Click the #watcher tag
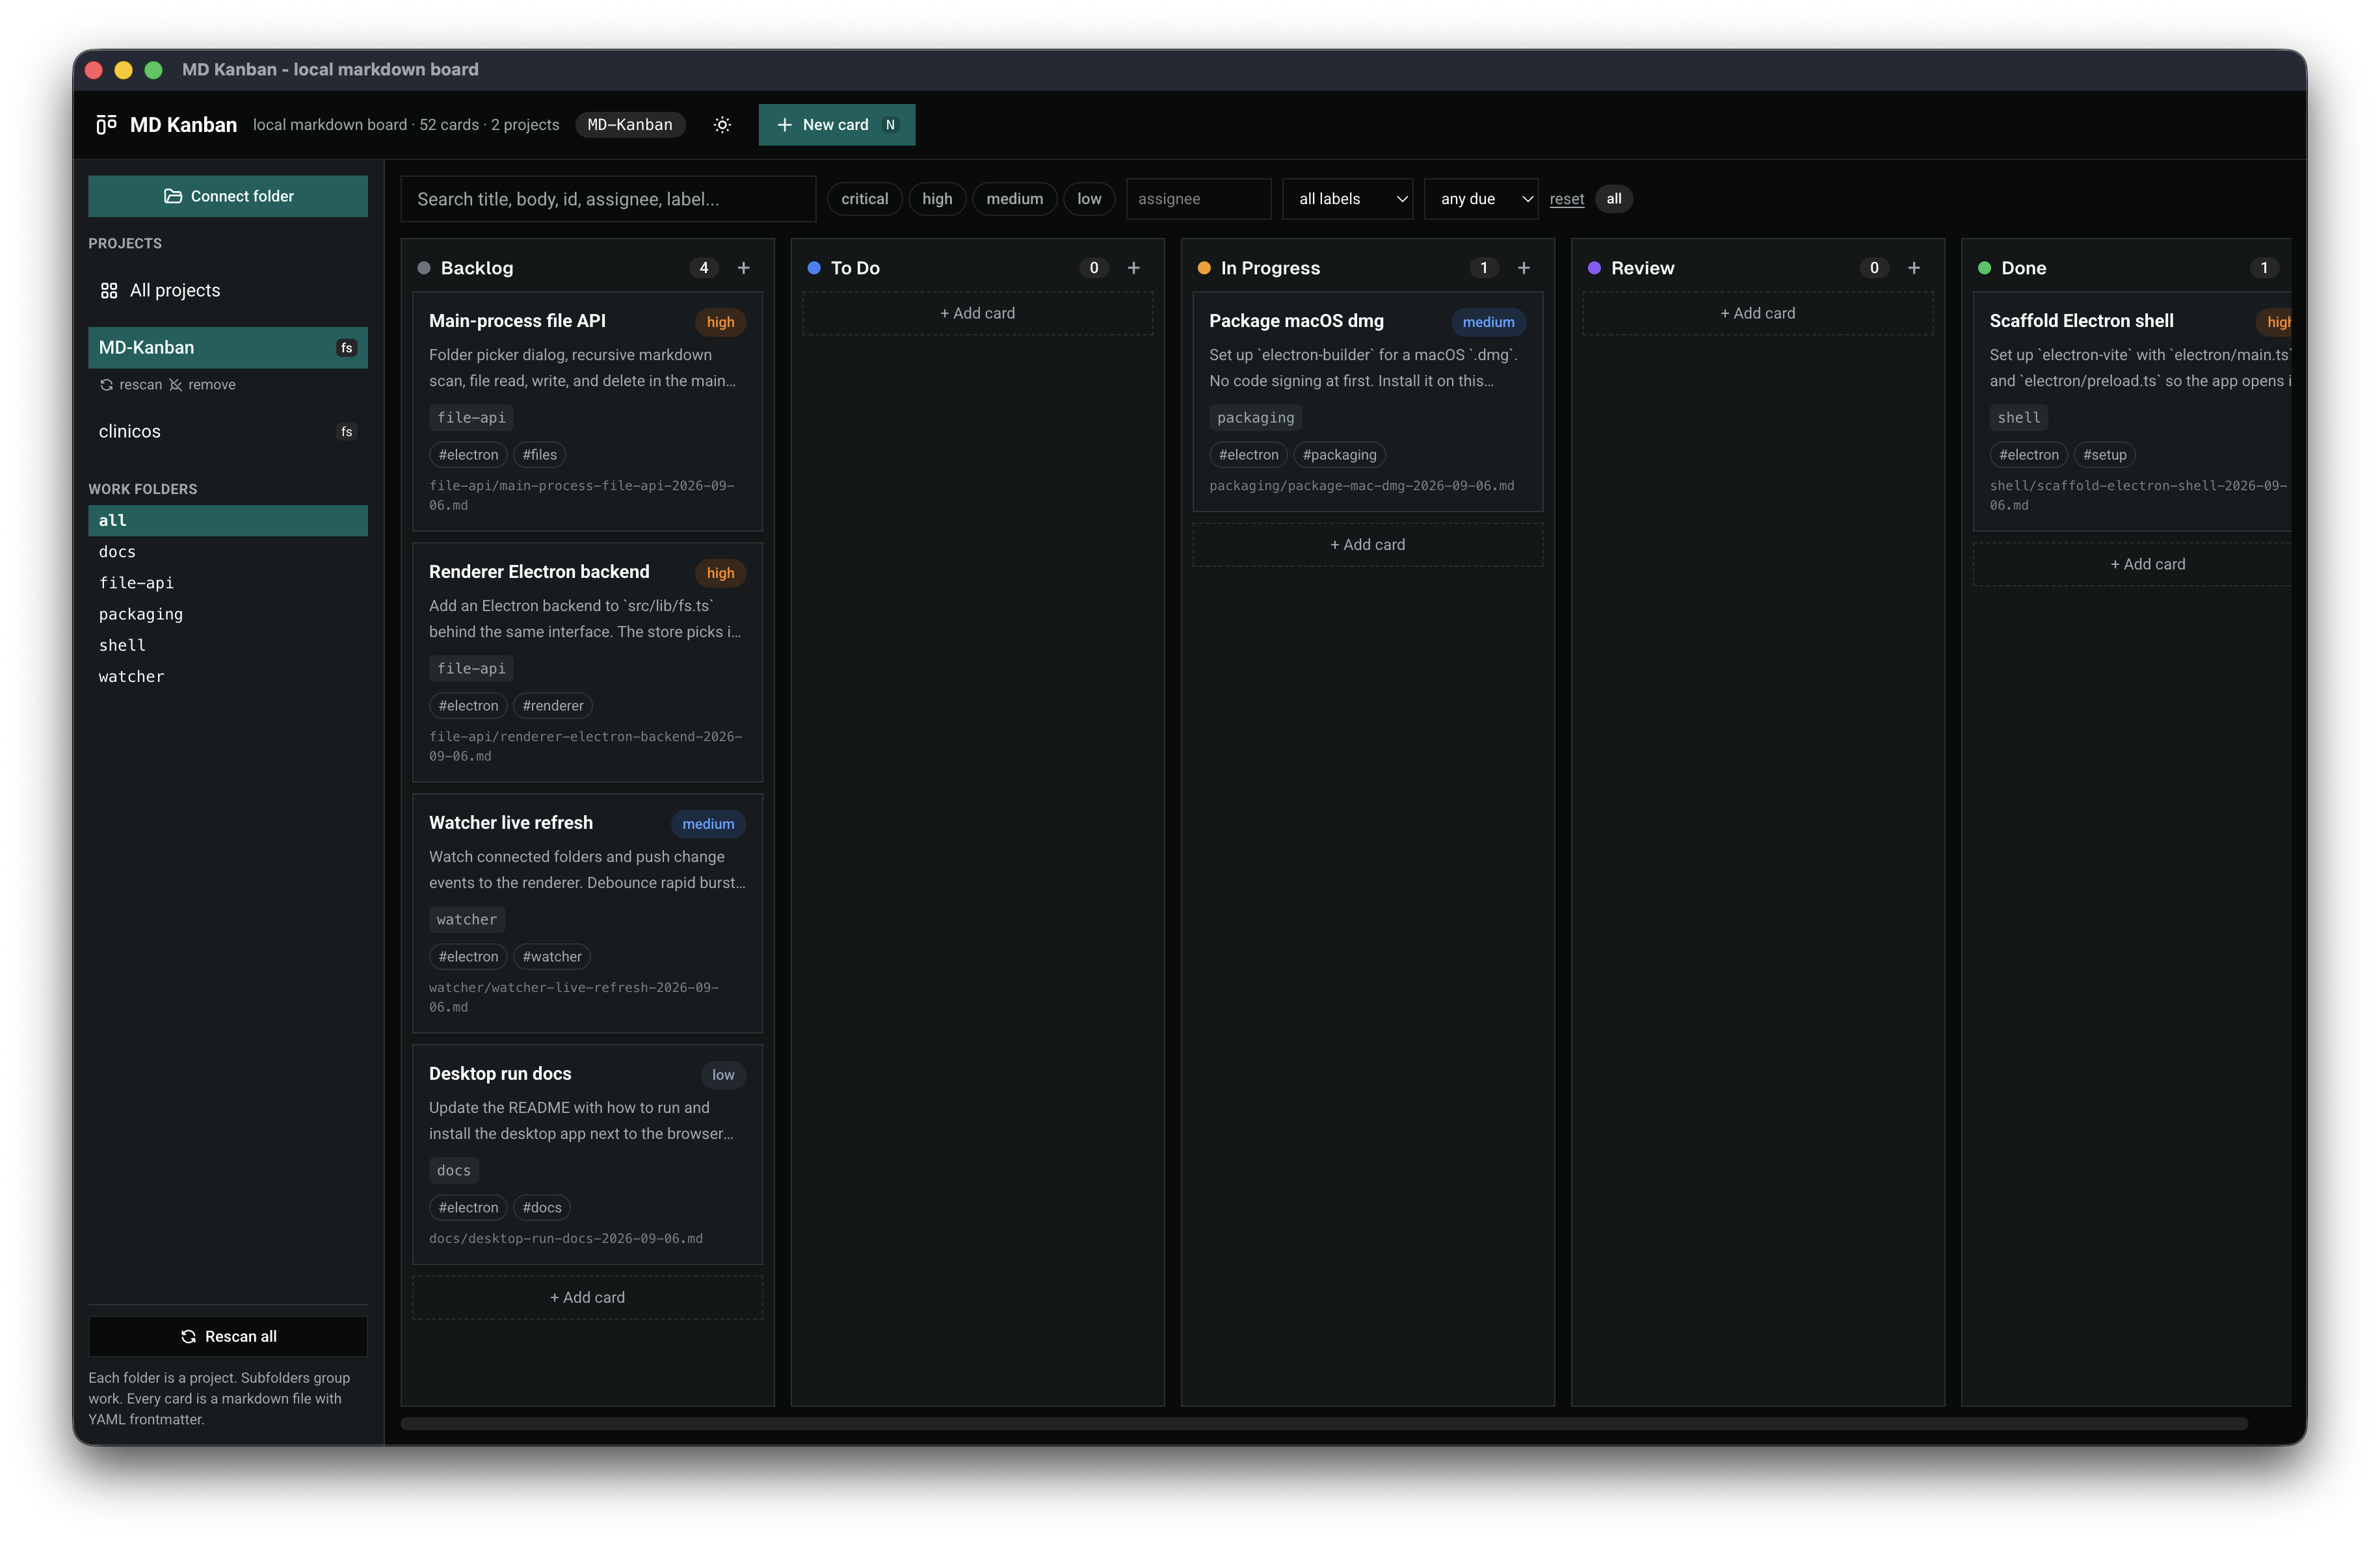 [x=551, y=957]
